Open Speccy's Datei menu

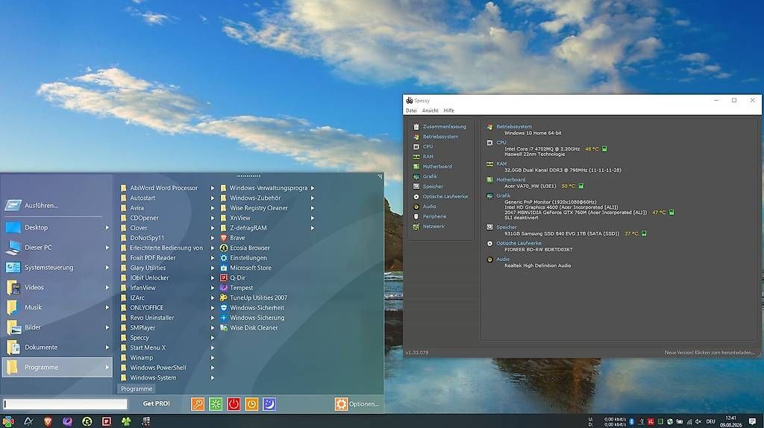click(411, 110)
